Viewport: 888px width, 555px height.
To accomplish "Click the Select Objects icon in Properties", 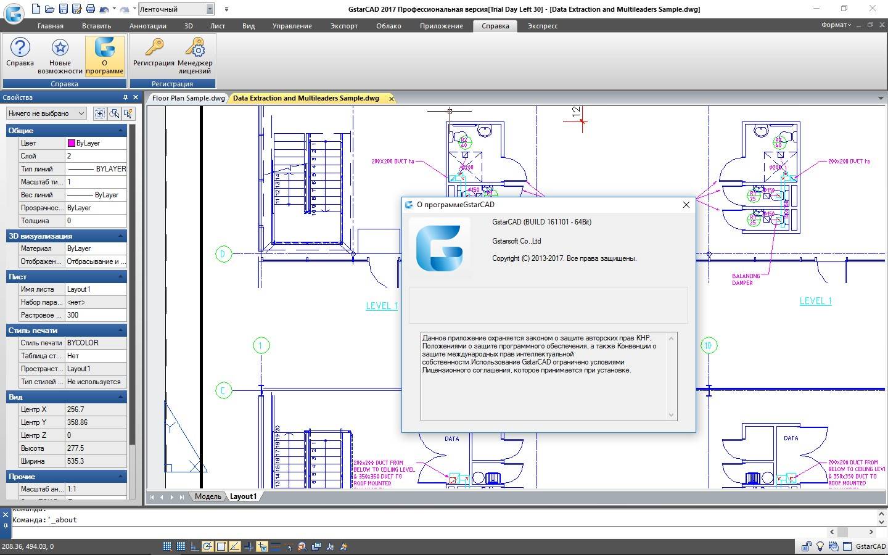I will click(114, 113).
